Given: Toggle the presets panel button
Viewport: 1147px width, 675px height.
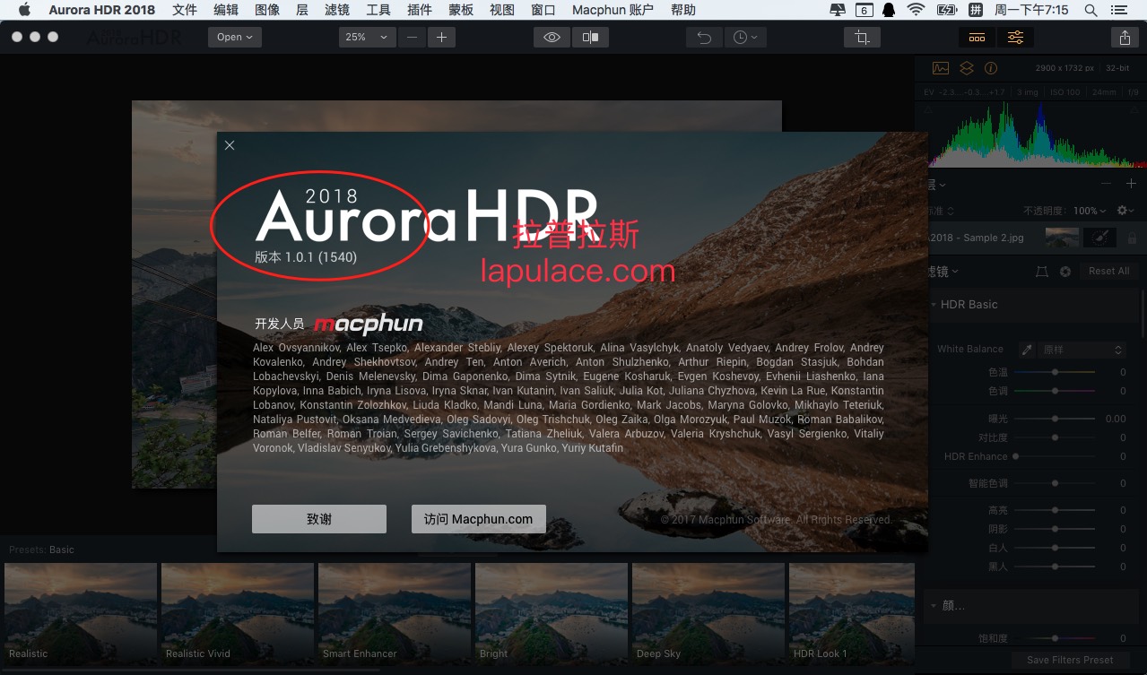Looking at the screenshot, I should [x=977, y=38].
